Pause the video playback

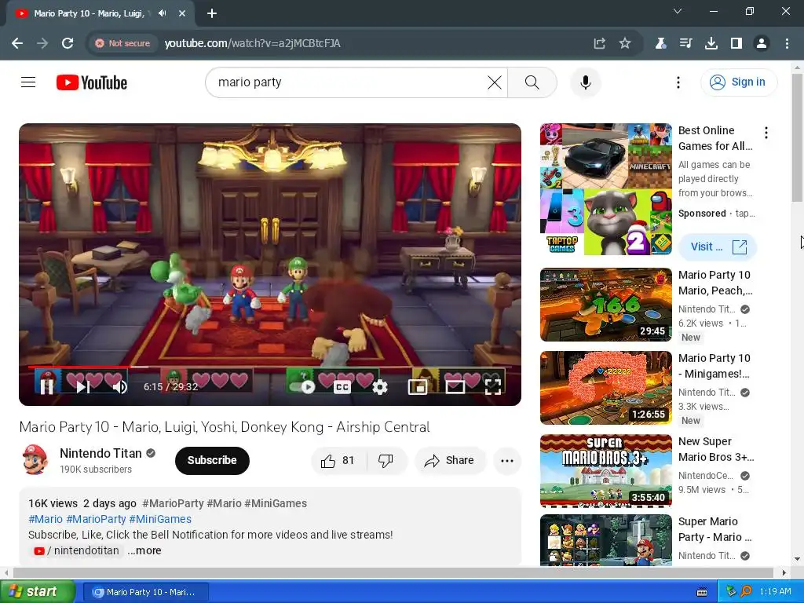tap(46, 386)
